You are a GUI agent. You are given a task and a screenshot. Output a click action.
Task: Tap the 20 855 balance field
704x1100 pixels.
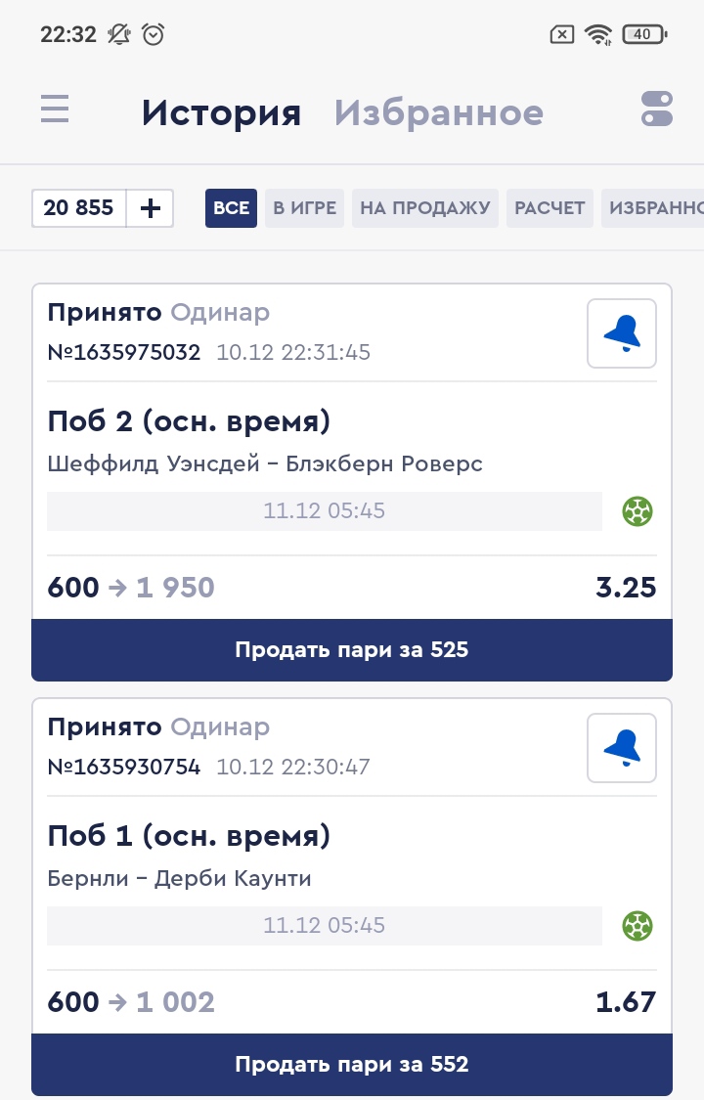pyautogui.click(x=79, y=208)
